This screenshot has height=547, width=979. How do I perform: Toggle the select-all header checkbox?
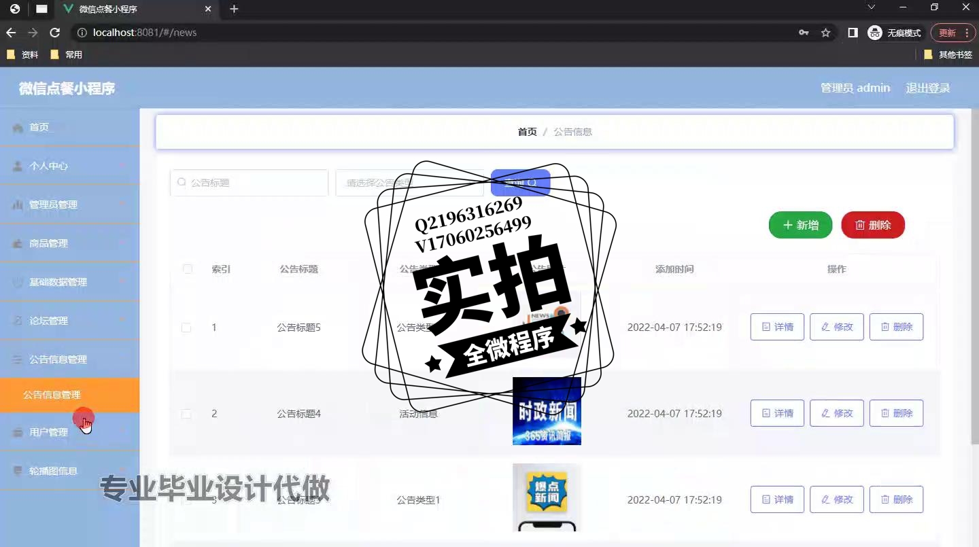[188, 269]
